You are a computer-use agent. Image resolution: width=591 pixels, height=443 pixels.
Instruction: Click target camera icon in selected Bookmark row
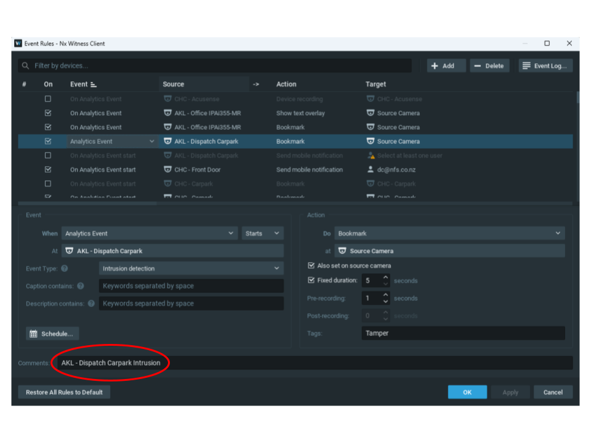(x=371, y=142)
